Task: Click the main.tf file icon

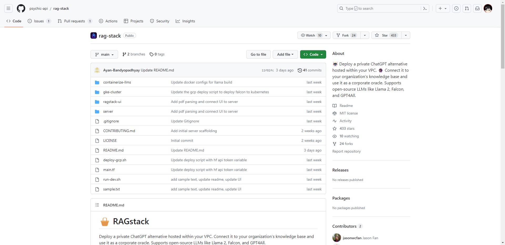Action: 97,170
